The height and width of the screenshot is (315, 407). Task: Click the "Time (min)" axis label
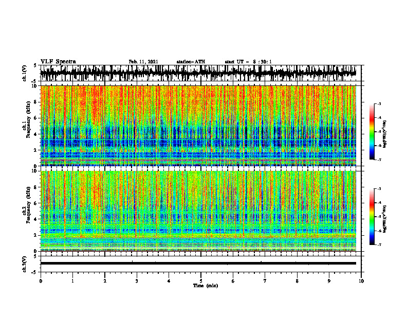point(206,286)
